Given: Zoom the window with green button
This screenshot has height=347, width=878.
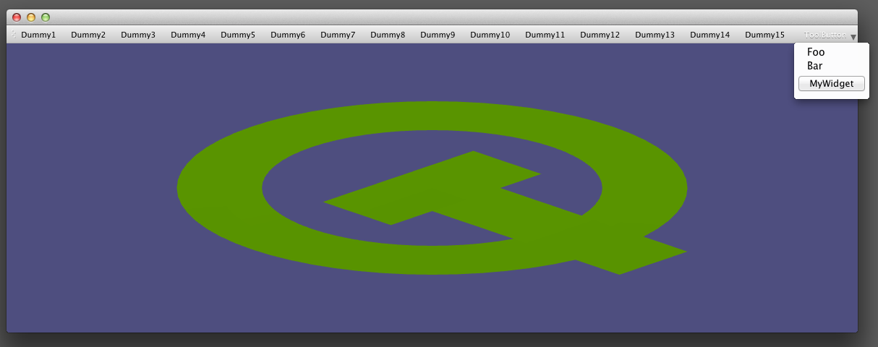Looking at the screenshot, I should click(x=46, y=17).
